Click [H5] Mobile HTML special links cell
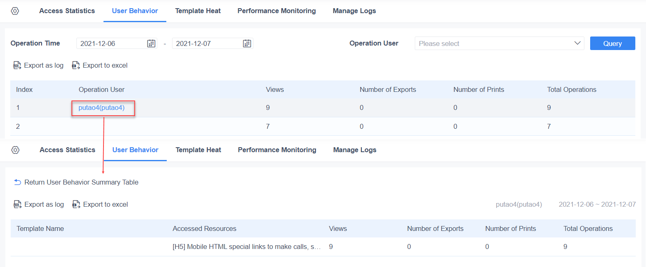The height and width of the screenshot is (267, 646). click(x=246, y=247)
